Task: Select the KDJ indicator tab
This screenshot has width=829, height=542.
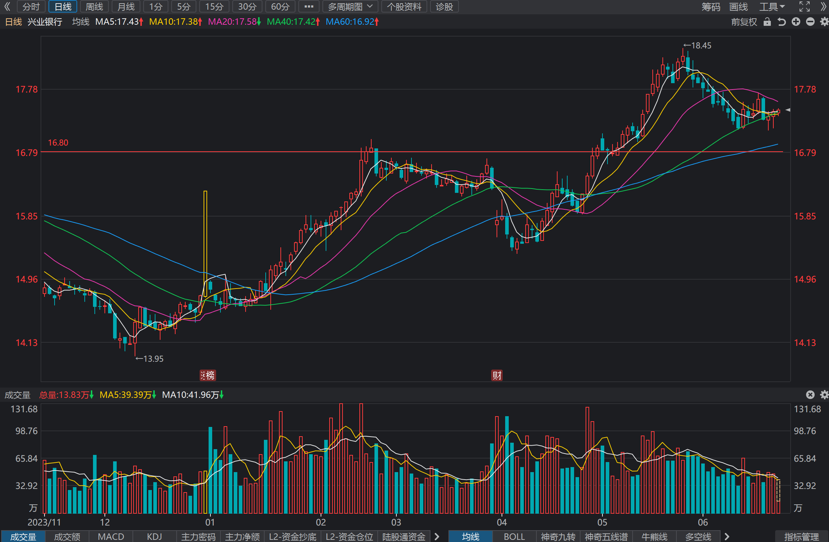Action: (155, 536)
